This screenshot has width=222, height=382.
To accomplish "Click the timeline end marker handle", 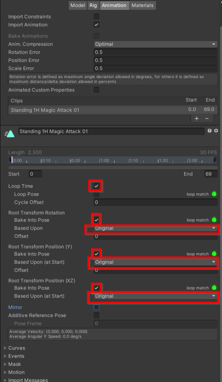I will click(215, 160).
